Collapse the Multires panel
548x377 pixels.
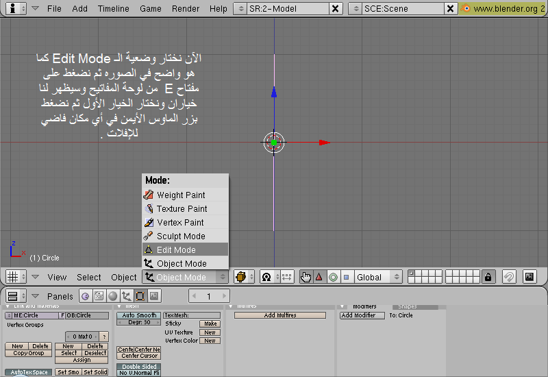pyautogui.click(x=231, y=306)
